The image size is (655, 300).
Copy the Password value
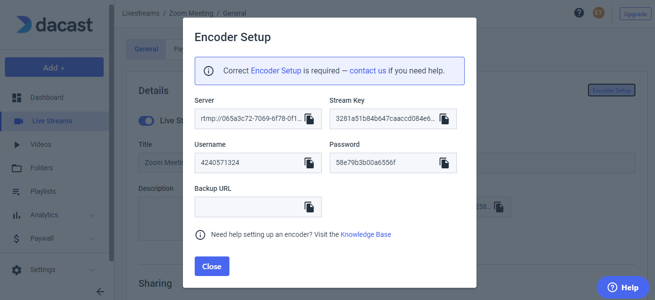444,163
